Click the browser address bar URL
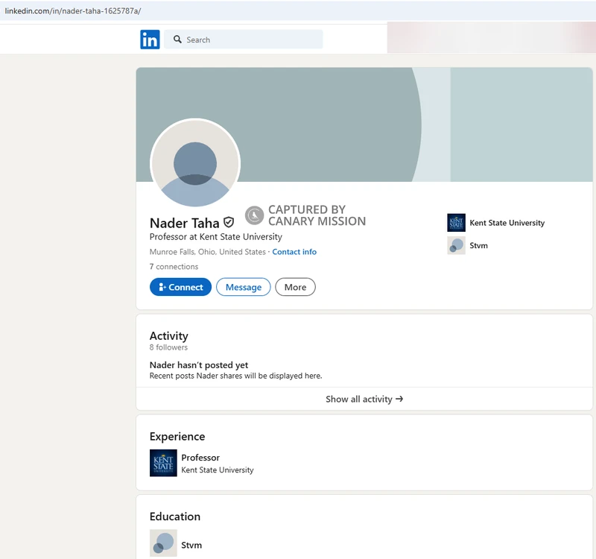Screen dimensions: 596x559 [73, 11]
